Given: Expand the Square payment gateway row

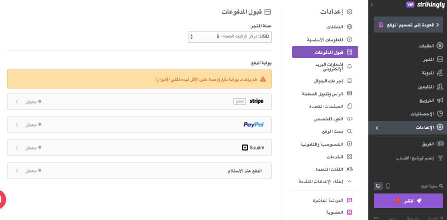Looking at the screenshot, I should pos(139,147).
